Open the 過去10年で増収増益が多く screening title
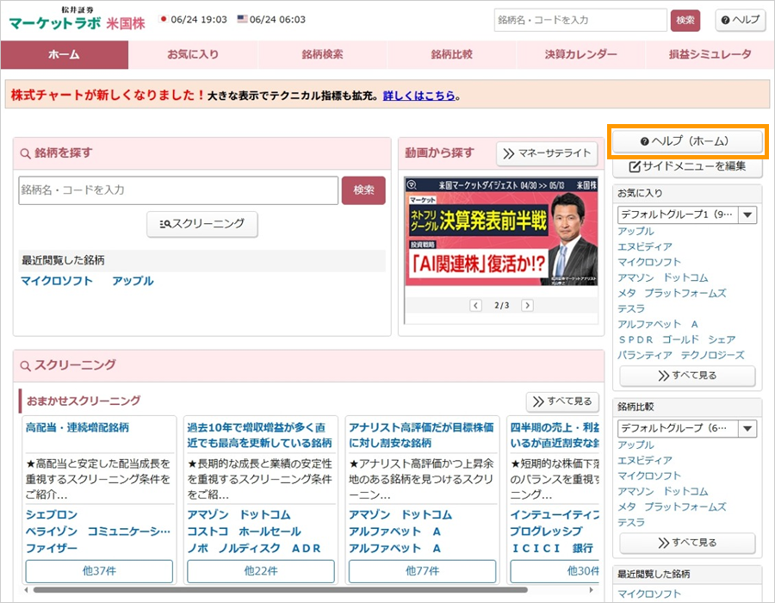 (259, 435)
